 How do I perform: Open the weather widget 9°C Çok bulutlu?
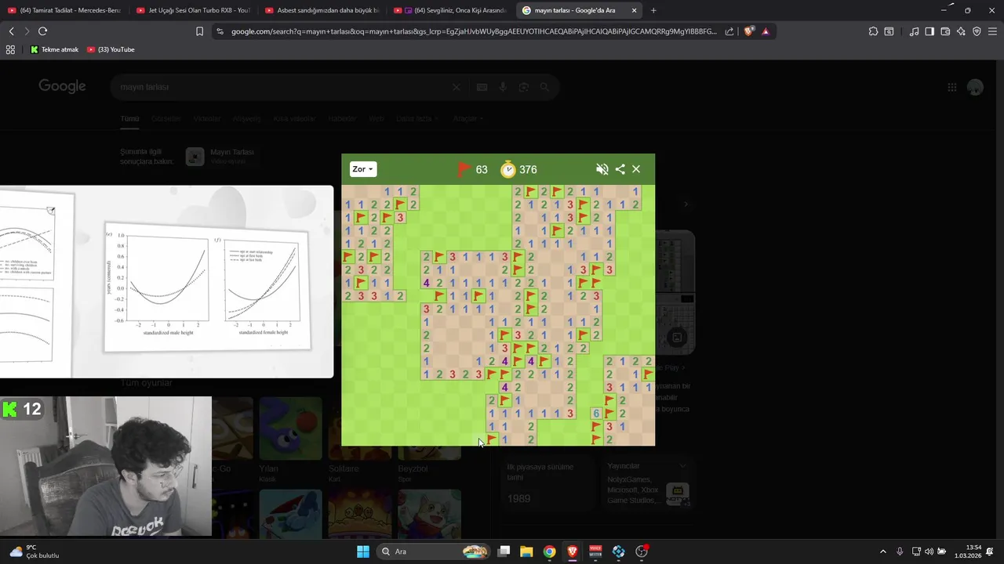(x=35, y=551)
